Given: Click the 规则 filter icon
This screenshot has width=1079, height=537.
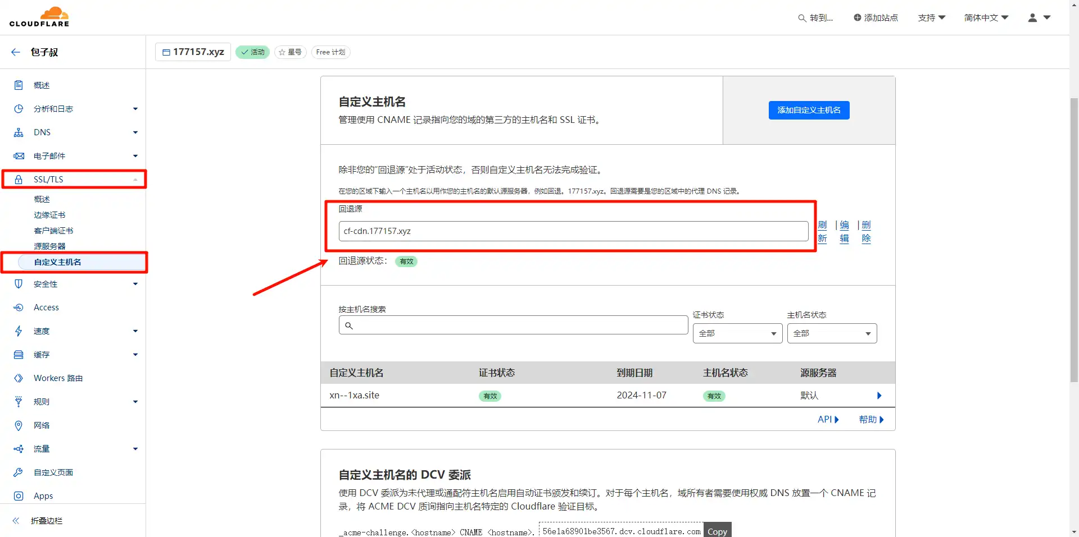Looking at the screenshot, I should (19, 402).
